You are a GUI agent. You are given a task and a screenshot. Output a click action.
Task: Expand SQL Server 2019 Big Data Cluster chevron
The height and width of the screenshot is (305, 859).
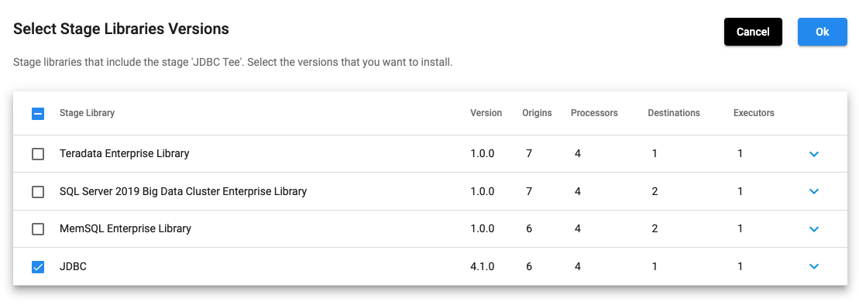point(813,192)
